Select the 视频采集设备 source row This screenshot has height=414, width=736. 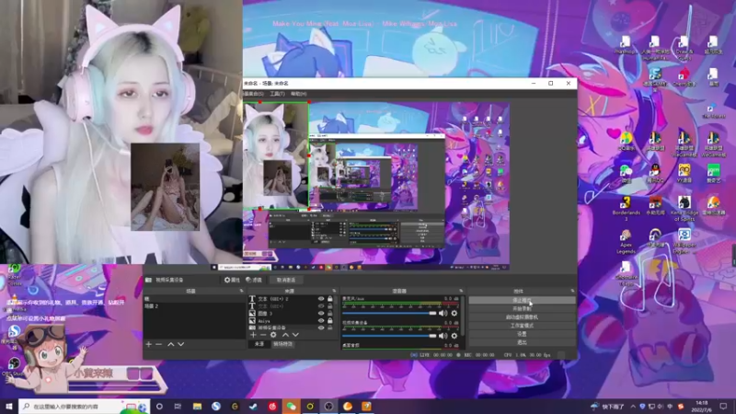(x=292, y=328)
